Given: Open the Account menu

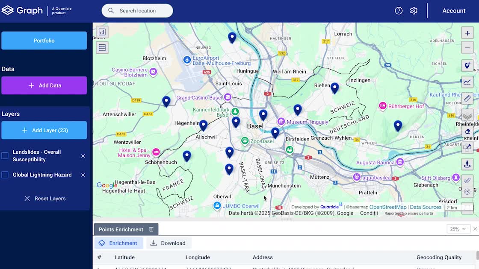Looking at the screenshot, I should tap(454, 11).
